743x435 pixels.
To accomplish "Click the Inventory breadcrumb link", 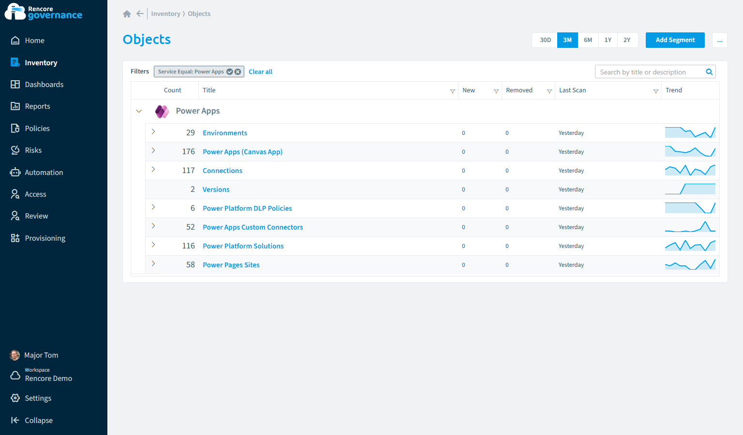I will (165, 14).
